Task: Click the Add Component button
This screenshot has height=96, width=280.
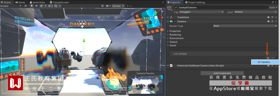Action: (x=222, y=73)
